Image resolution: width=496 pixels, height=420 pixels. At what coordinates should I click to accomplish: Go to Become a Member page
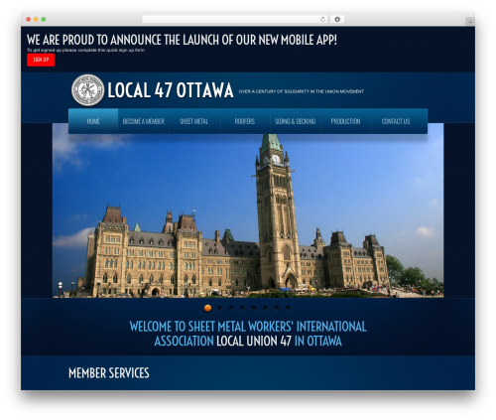click(144, 121)
